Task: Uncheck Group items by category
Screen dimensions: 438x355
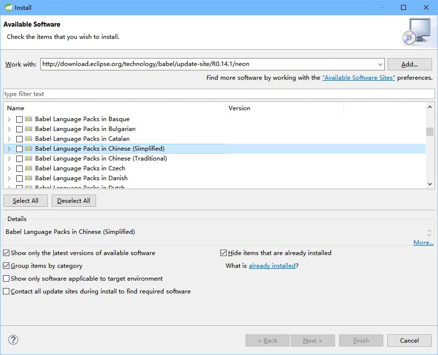Action: tap(6, 266)
